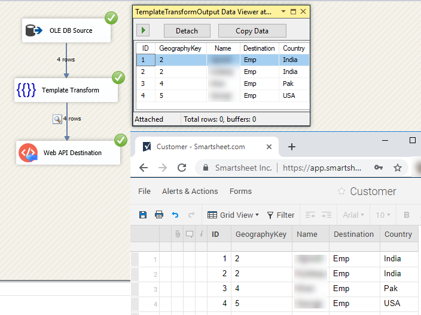Click GeographyKey column header in Data Viewer

point(181,48)
